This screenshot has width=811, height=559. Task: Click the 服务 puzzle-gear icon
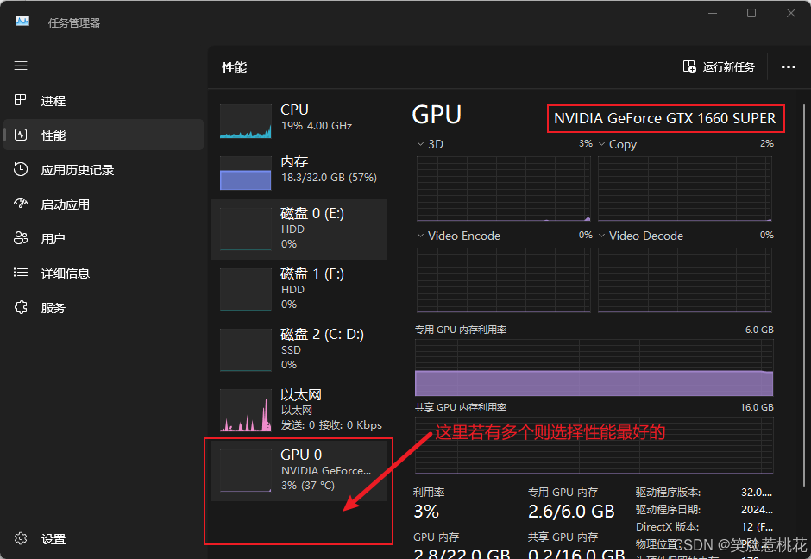[20, 307]
